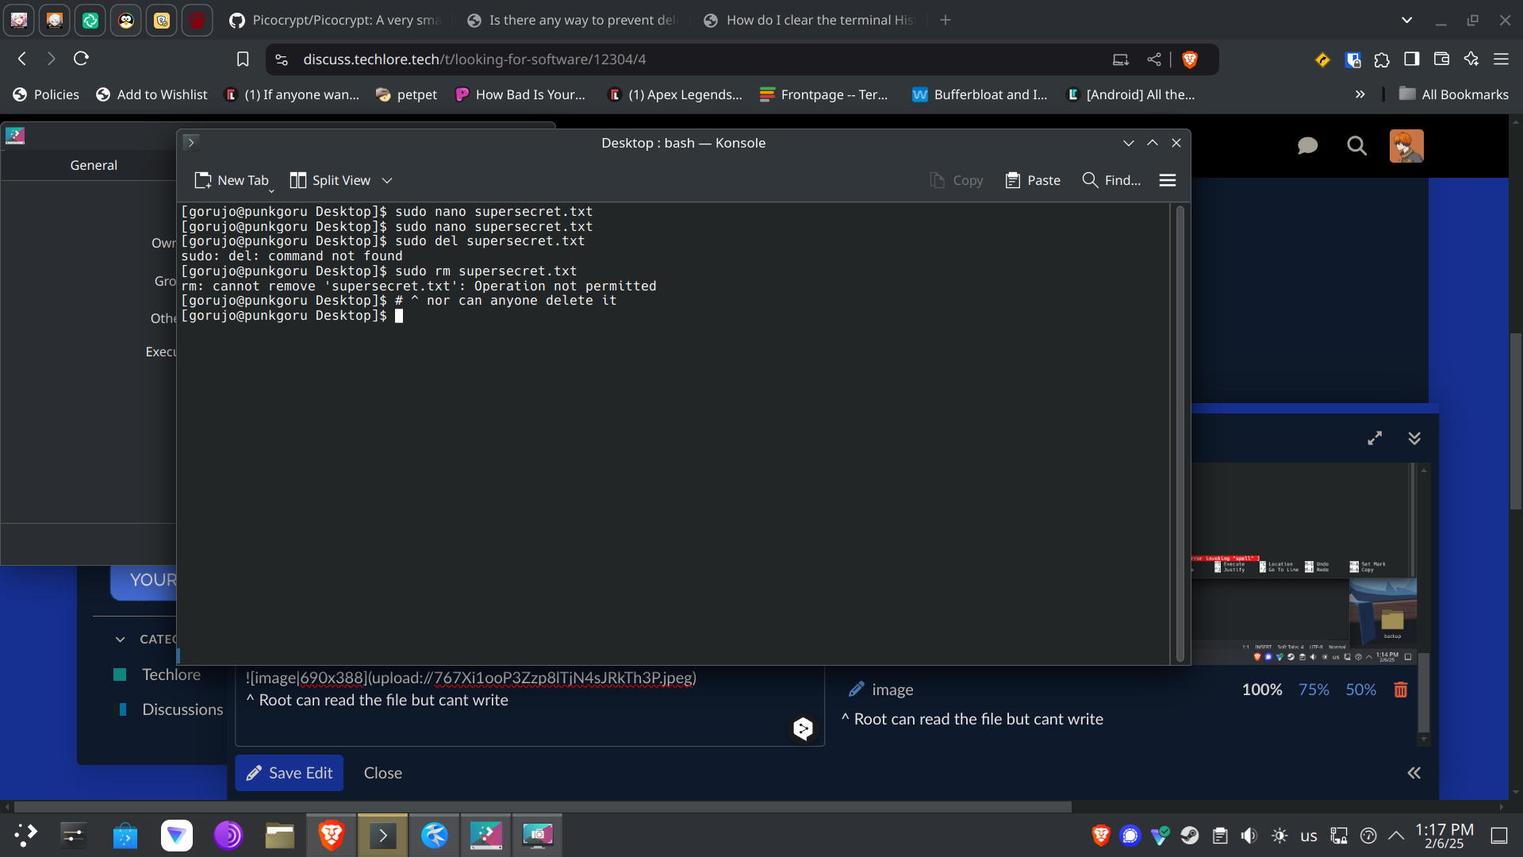The image size is (1523, 857).
Task: Hide the composer preview pane
Action: coord(1414,773)
